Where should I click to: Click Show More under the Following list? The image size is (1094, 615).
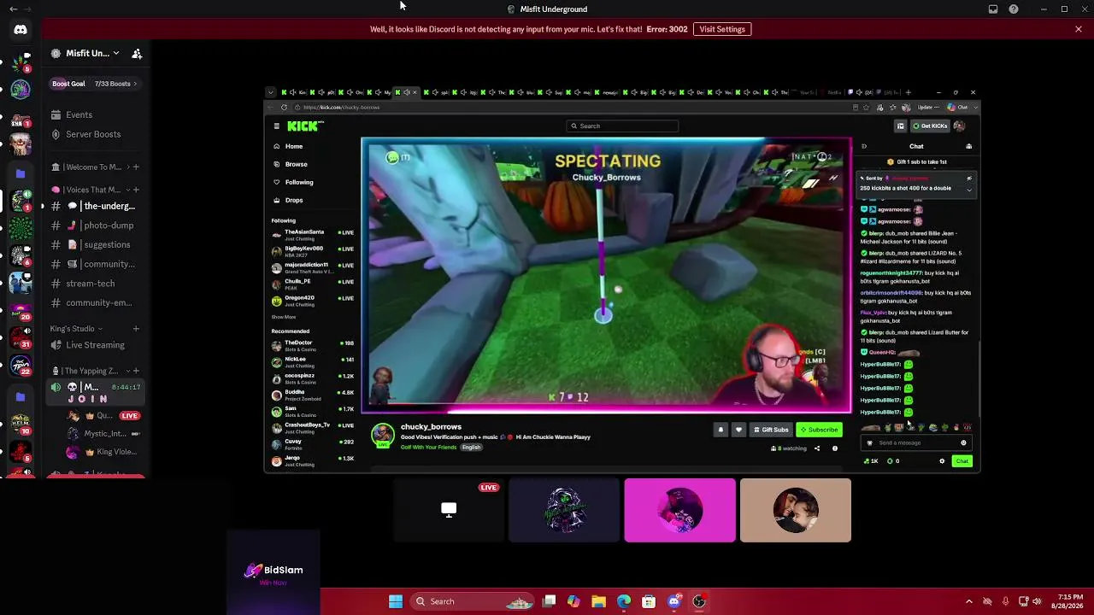click(x=284, y=317)
